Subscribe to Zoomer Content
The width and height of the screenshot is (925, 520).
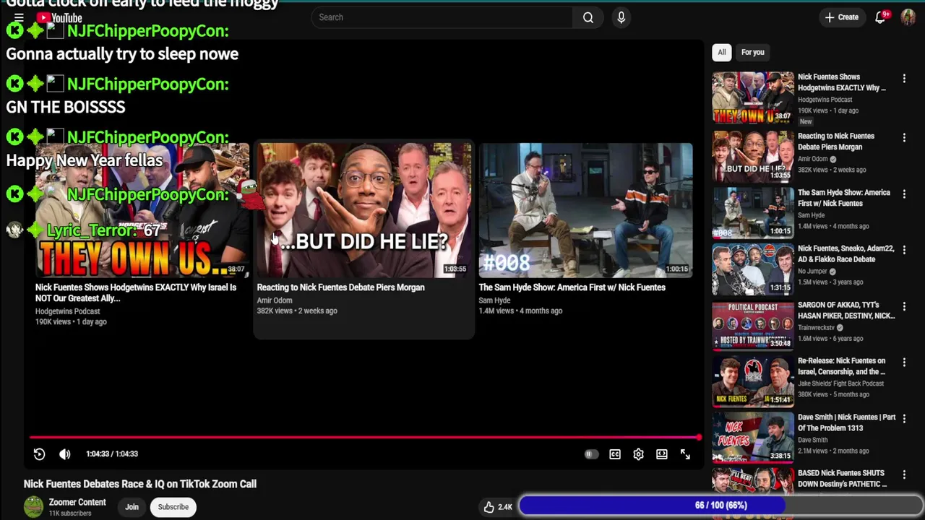coord(173,507)
